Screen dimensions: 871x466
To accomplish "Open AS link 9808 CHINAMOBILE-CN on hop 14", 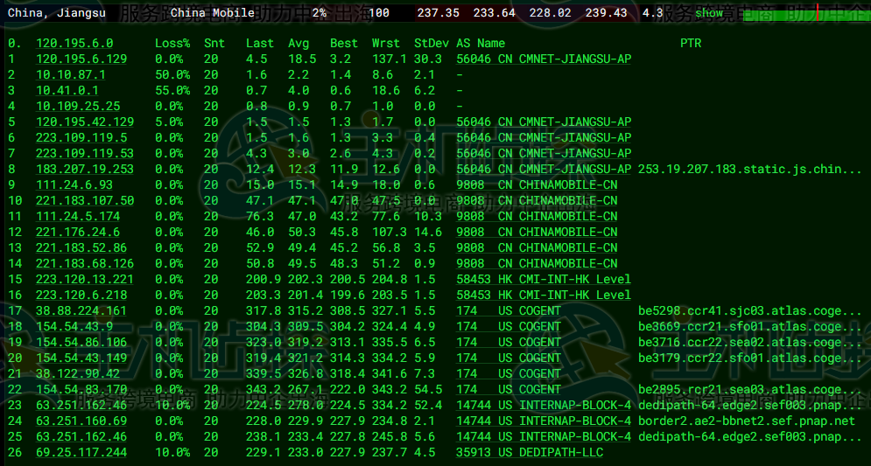I will pyautogui.click(x=537, y=263).
